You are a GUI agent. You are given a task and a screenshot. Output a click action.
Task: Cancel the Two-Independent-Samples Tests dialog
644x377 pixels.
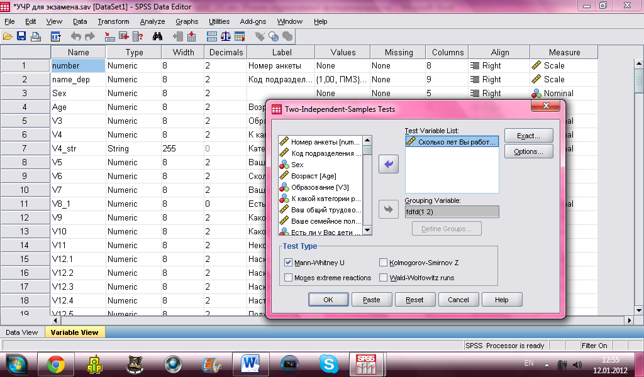pyautogui.click(x=458, y=300)
